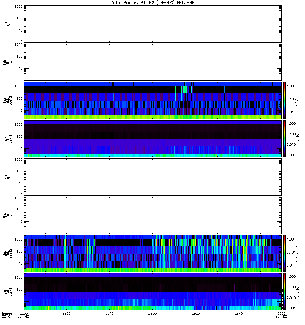Click the 'thb fbk edc12' axis label

coord(8,100)
